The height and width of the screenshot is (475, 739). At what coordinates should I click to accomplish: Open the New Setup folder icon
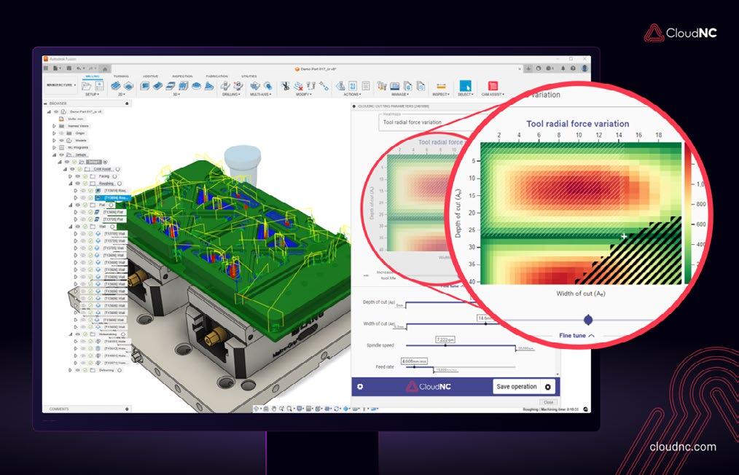click(86, 86)
